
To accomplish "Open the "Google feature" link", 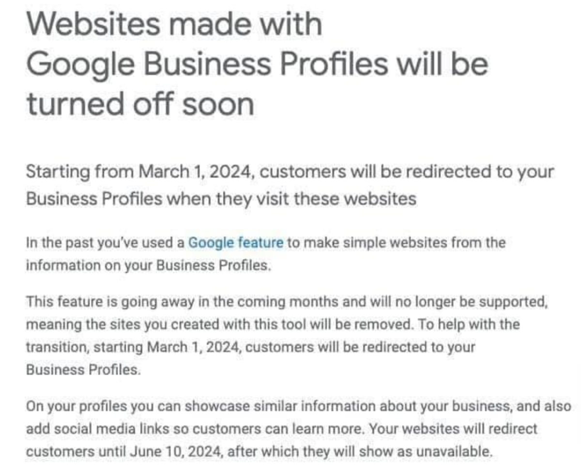I will pos(235,242).
